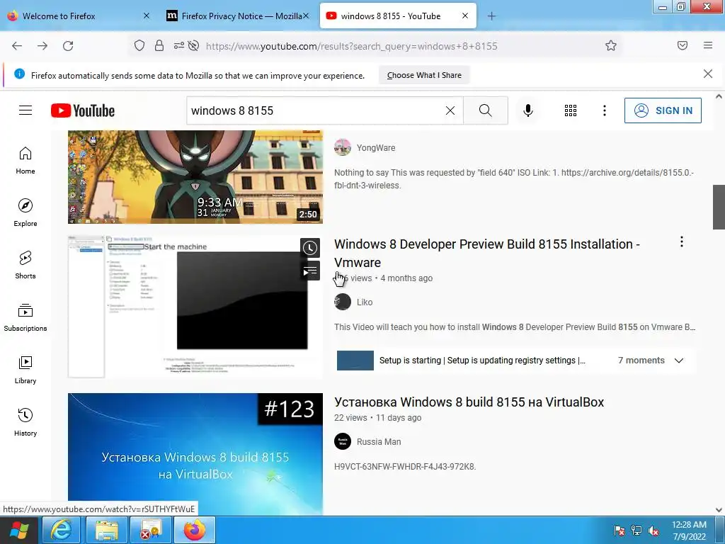Image resolution: width=725 pixels, height=544 pixels.
Task: Open YouTube settings three-dot menu
Action: pos(605,110)
